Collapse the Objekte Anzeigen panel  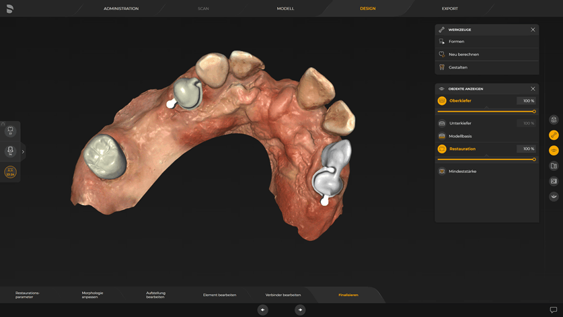click(533, 89)
